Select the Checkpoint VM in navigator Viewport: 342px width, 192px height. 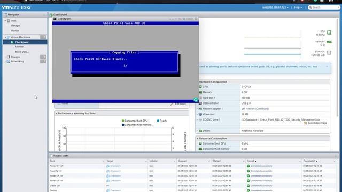pyautogui.click(x=22, y=42)
